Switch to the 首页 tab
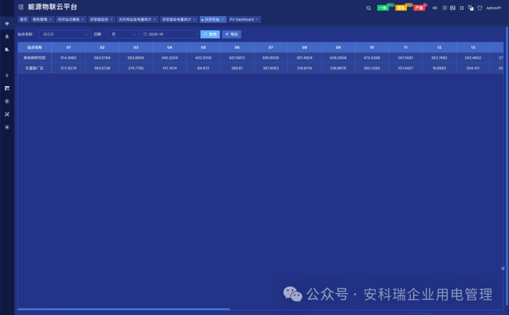 point(24,19)
